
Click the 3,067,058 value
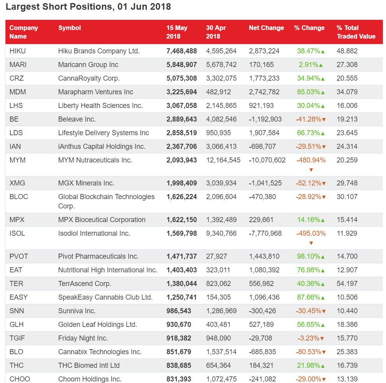click(182, 106)
